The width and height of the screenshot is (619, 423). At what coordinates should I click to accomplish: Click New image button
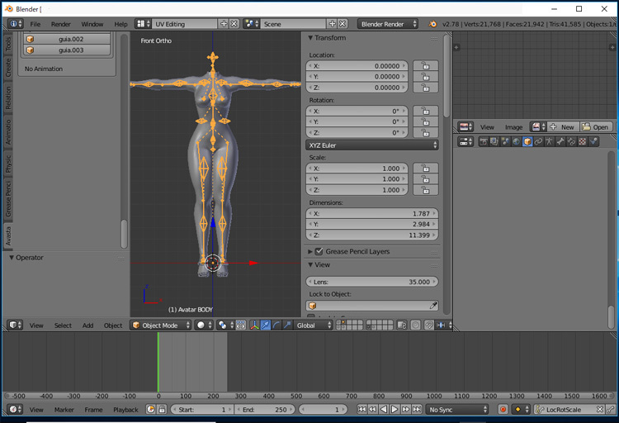[563, 127]
